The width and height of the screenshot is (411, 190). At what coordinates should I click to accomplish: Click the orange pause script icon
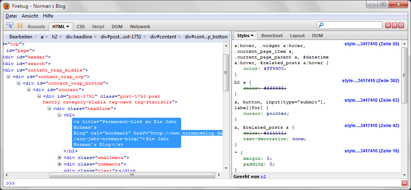coord(20,25)
